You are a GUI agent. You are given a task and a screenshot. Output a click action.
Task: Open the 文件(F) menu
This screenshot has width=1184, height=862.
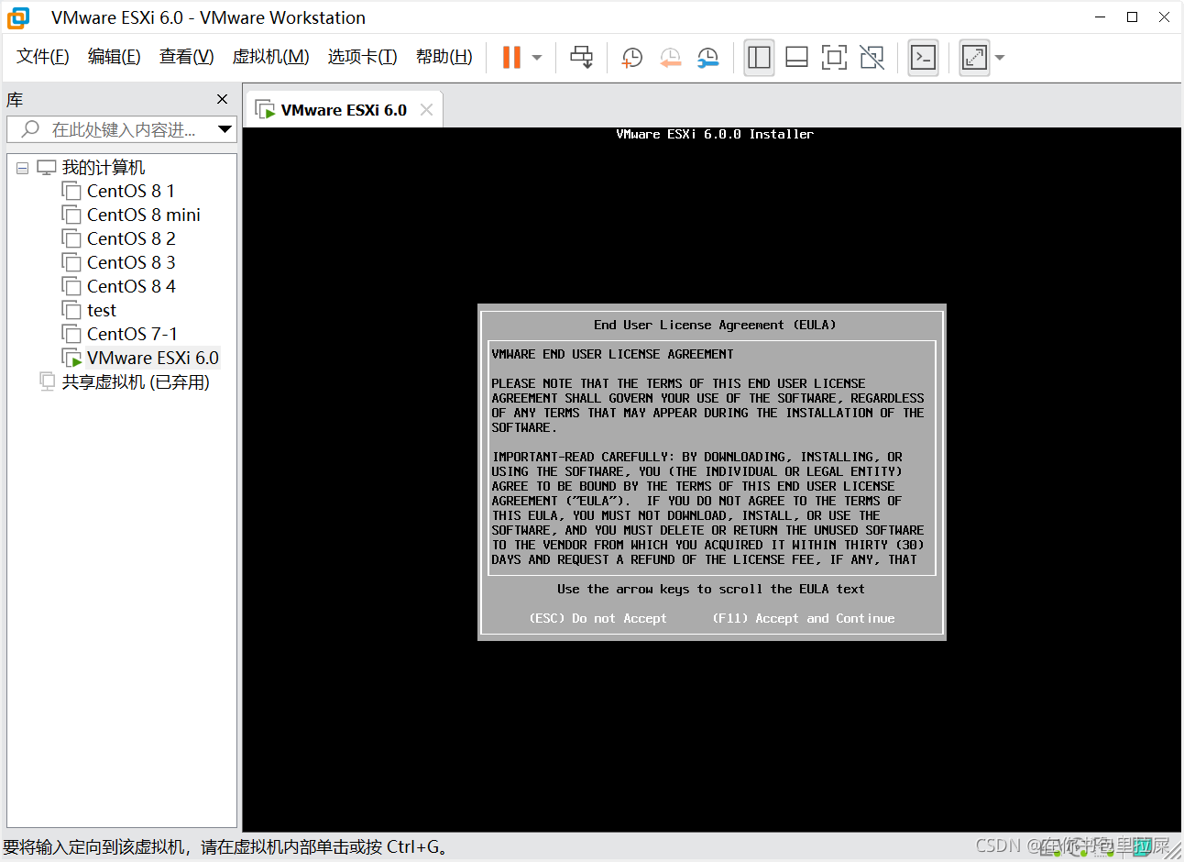(43, 57)
